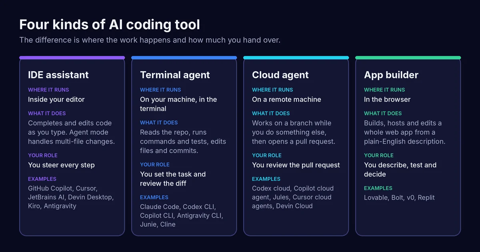Click 'WHERE IT RUNS' label in App builder card
The width and height of the screenshot is (480, 252).
384,90
